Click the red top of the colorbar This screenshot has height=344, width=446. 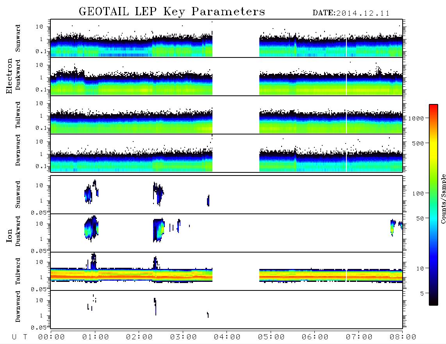pyautogui.click(x=434, y=106)
